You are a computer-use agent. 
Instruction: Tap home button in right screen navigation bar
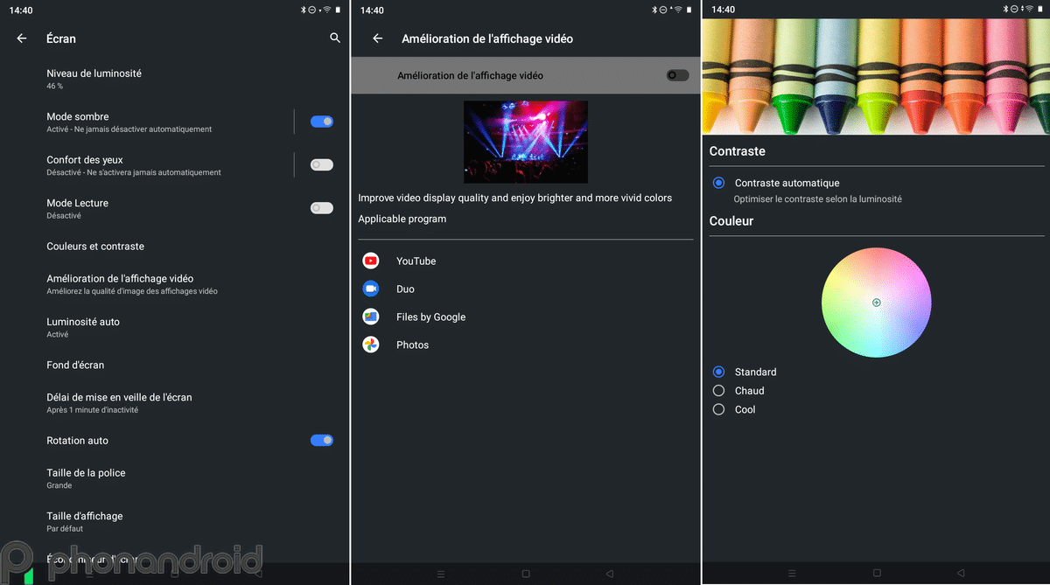pyautogui.click(x=876, y=574)
